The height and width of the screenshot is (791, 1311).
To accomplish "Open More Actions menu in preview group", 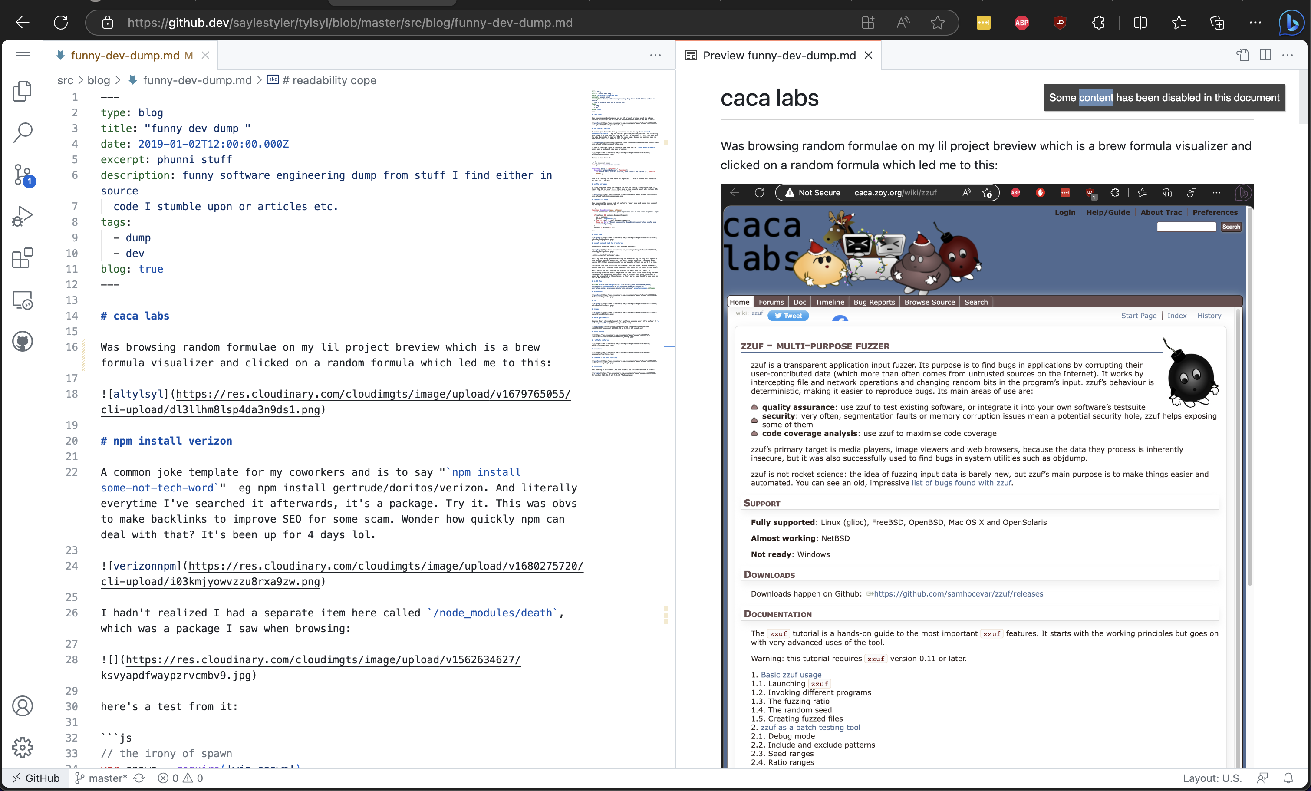I will (1288, 55).
